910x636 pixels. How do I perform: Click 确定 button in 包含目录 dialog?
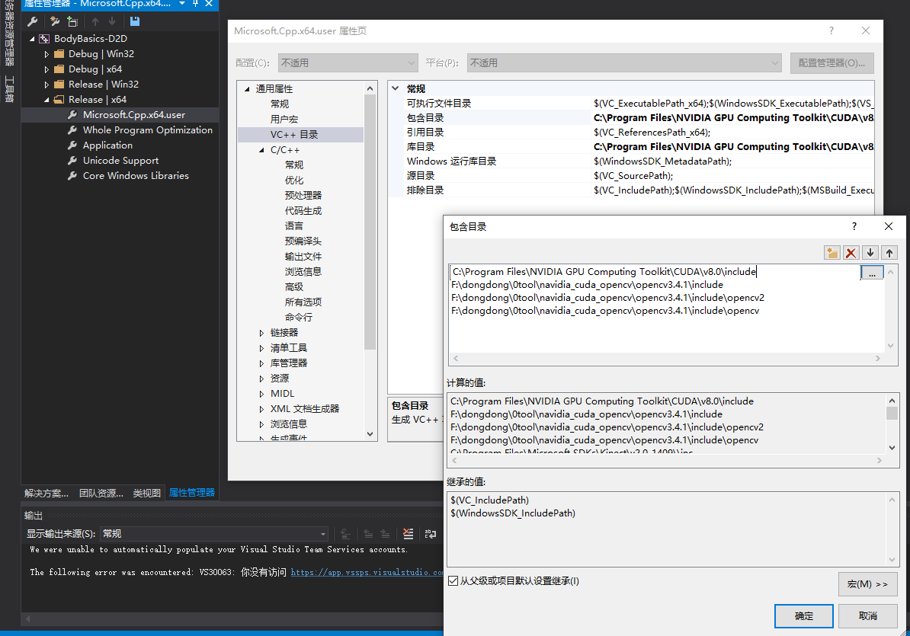(804, 615)
